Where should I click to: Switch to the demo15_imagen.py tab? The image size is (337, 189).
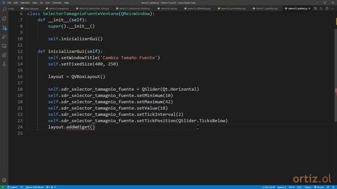(57, 8)
